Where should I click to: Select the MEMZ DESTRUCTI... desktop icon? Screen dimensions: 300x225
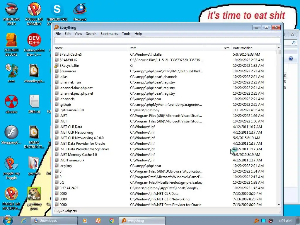pos(34,137)
